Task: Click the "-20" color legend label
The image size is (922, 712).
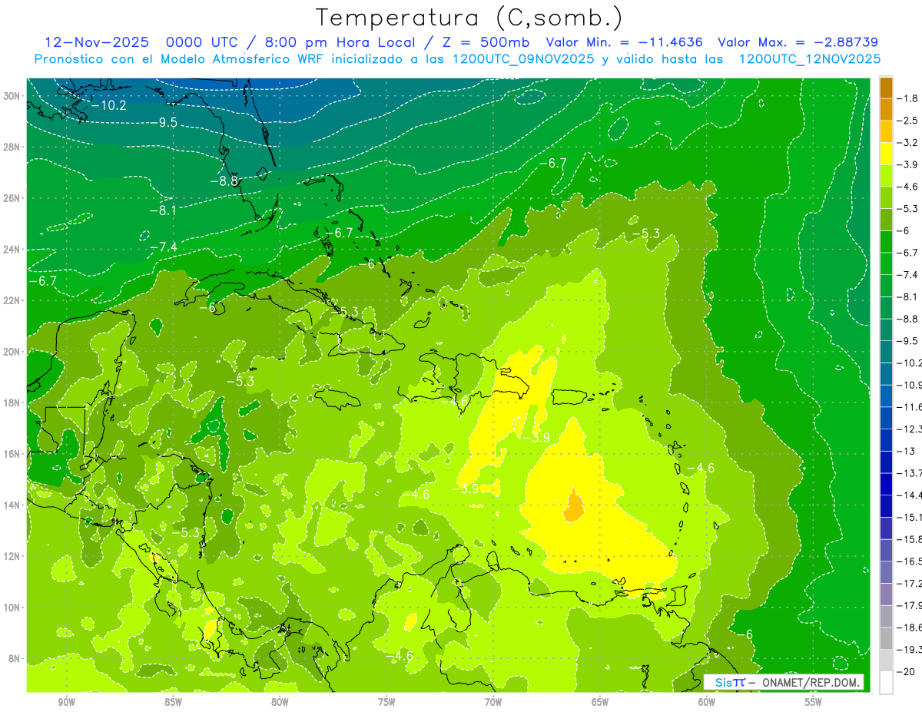Action: point(906,671)
